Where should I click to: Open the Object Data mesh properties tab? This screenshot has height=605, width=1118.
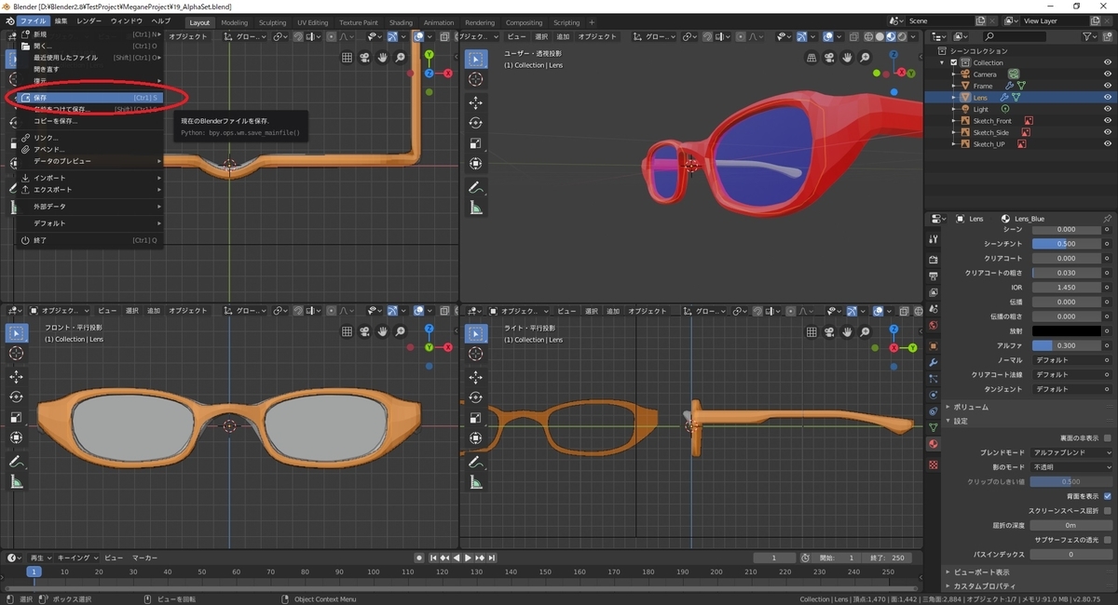pyautogui.click(x=934, y=427)
